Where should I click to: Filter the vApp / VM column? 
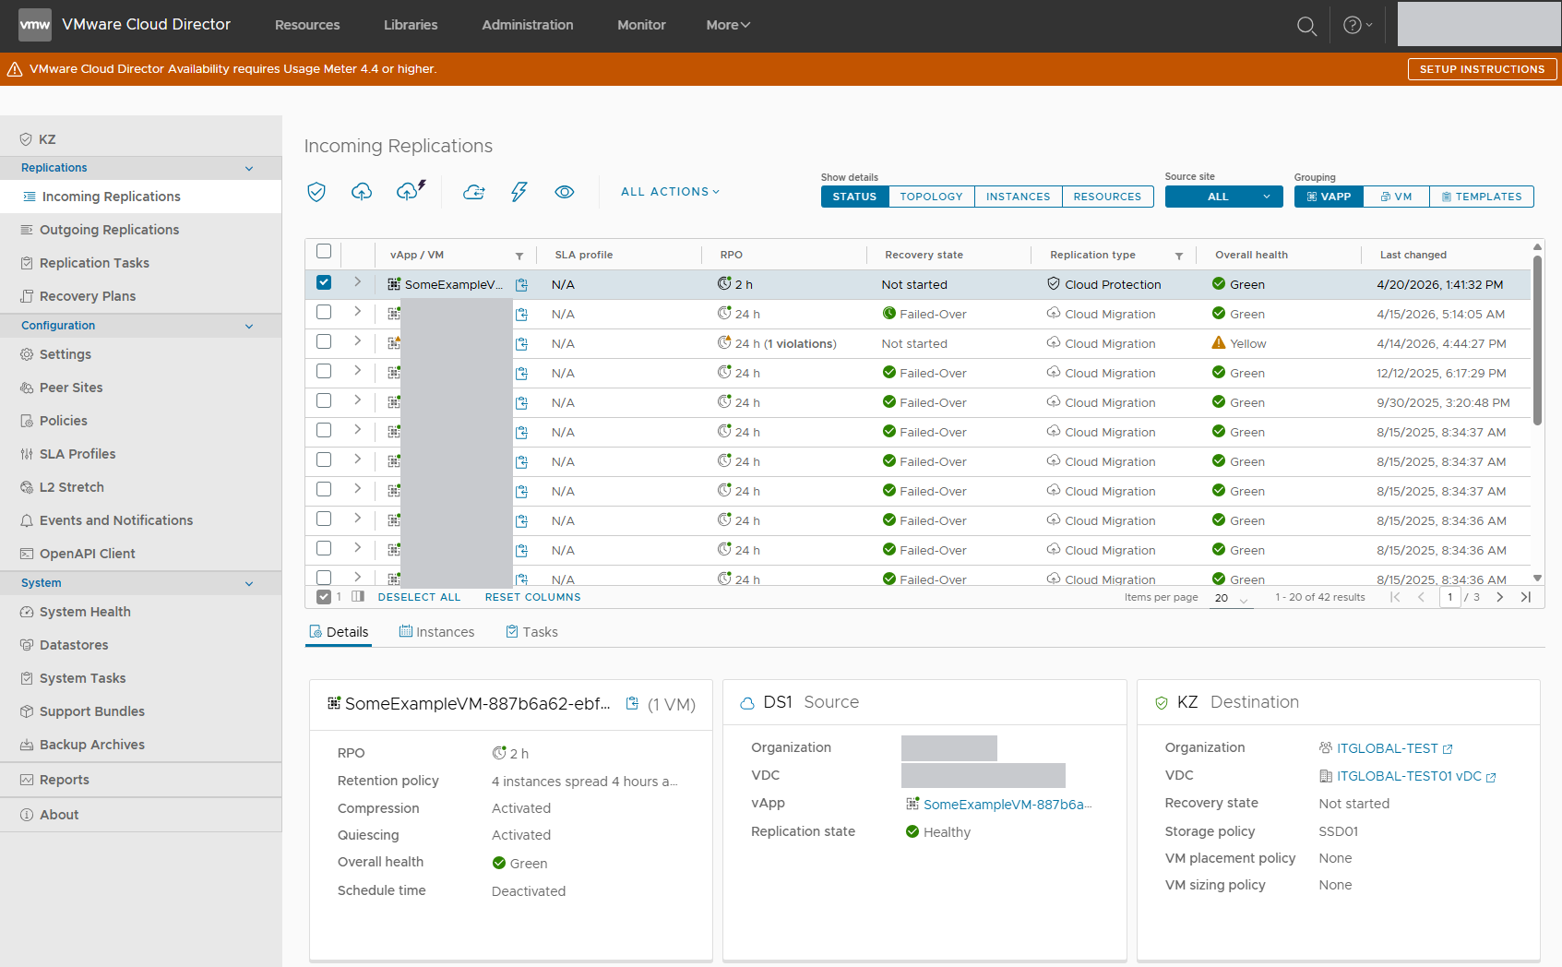(519, 256)
